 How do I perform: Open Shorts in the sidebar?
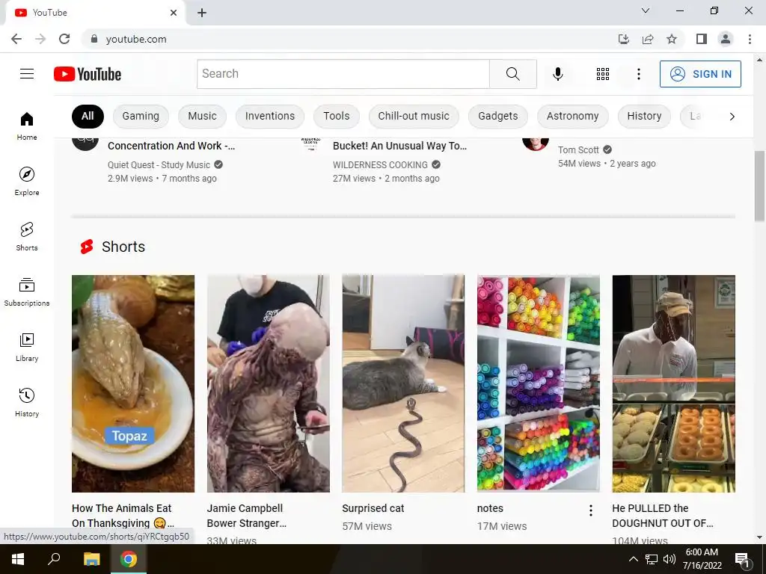click(27, 236)
